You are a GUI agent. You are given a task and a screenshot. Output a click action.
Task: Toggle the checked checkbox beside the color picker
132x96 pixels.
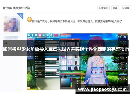coord(76,79)
